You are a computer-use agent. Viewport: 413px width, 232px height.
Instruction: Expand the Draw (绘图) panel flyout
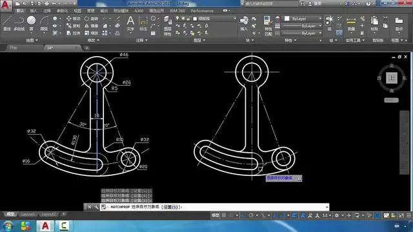click(32, 40)
